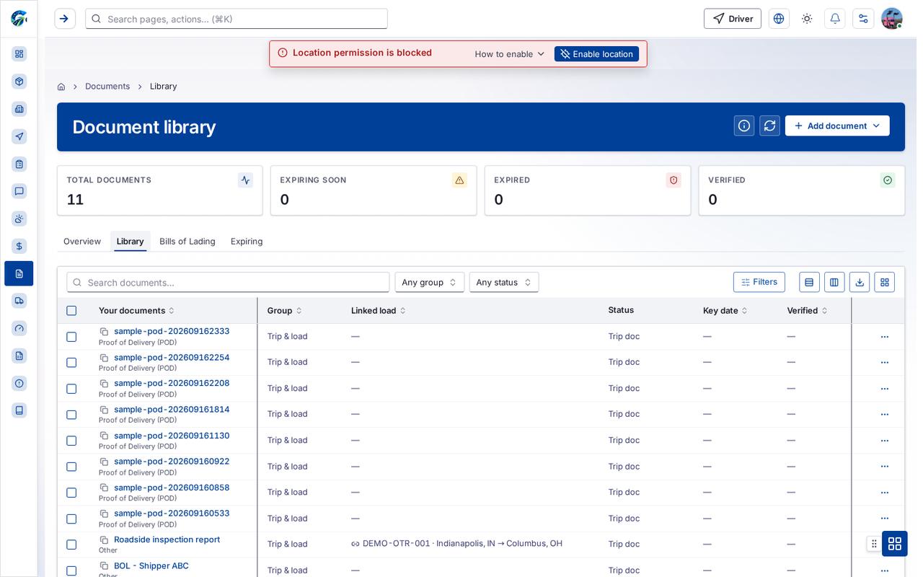This screenshot has height=577, width=923.
Task: Open the package box sidebar icon
Action: coord(19,82)
